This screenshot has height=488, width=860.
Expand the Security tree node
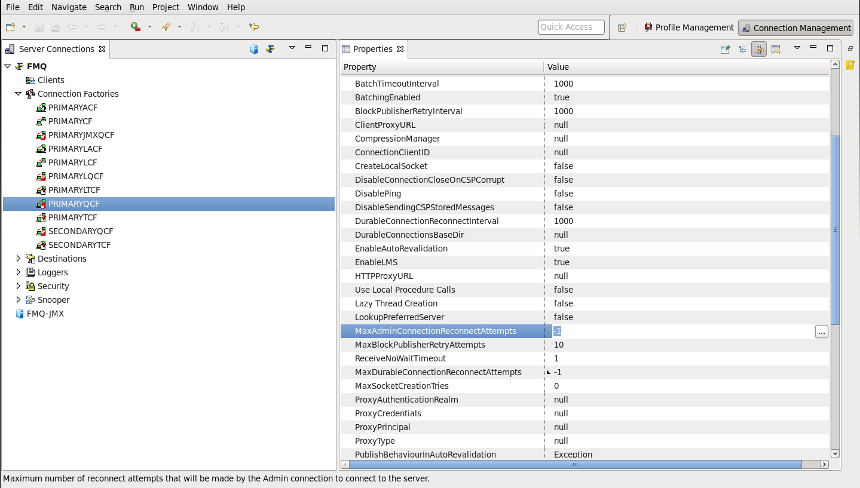pos(19,286)
